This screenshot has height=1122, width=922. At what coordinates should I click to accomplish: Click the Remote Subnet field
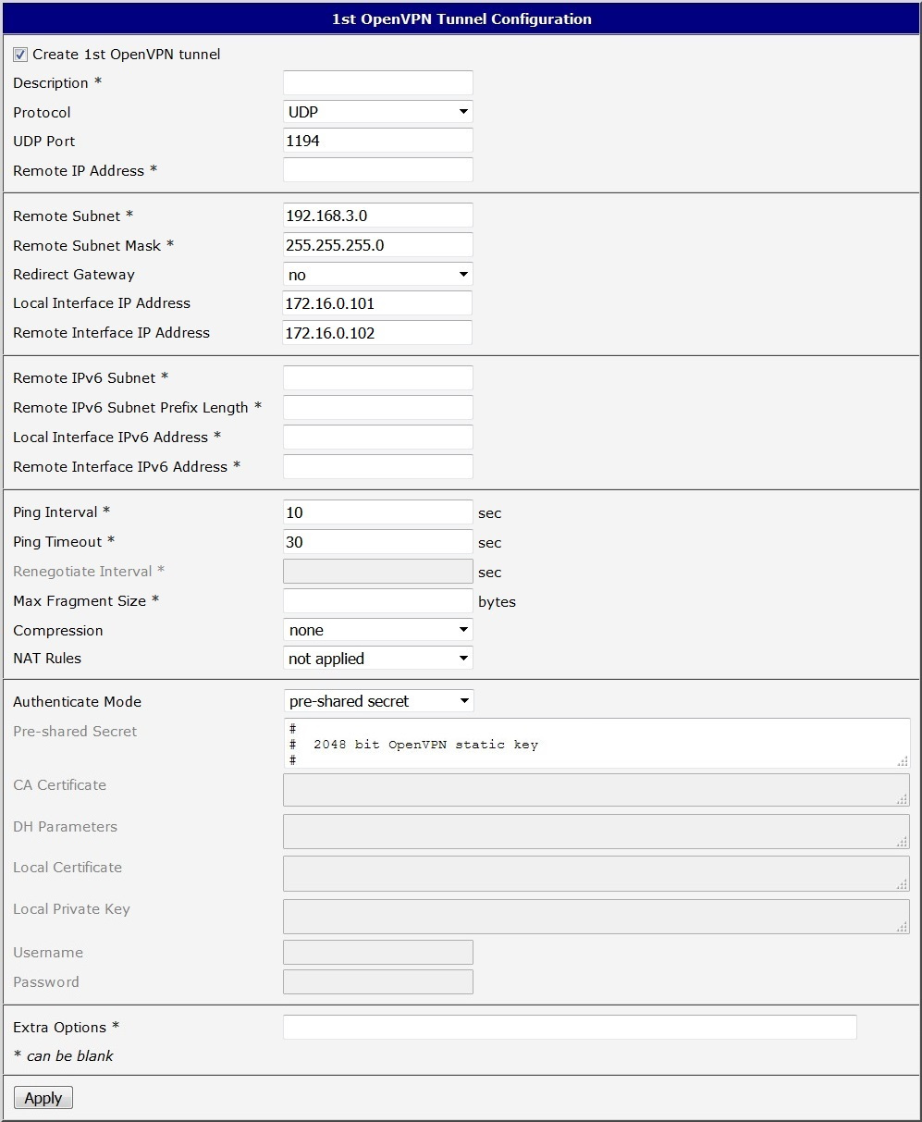point(377,216)
